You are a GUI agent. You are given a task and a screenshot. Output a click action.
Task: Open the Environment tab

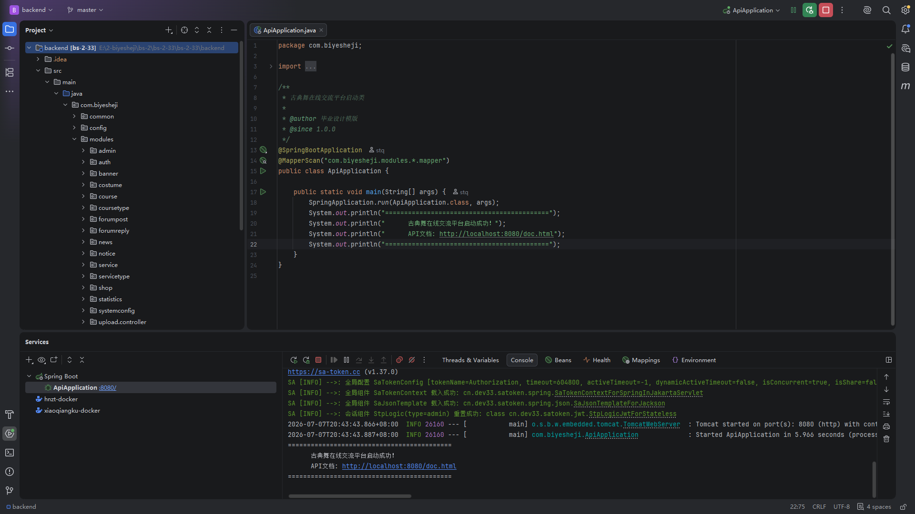click(694, 360)
